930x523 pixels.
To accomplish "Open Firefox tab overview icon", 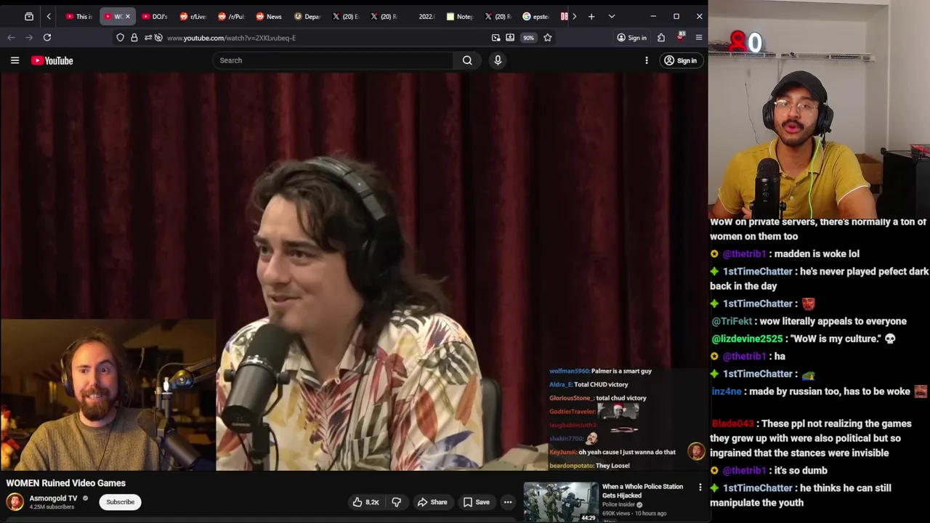I will pos(29,16).
